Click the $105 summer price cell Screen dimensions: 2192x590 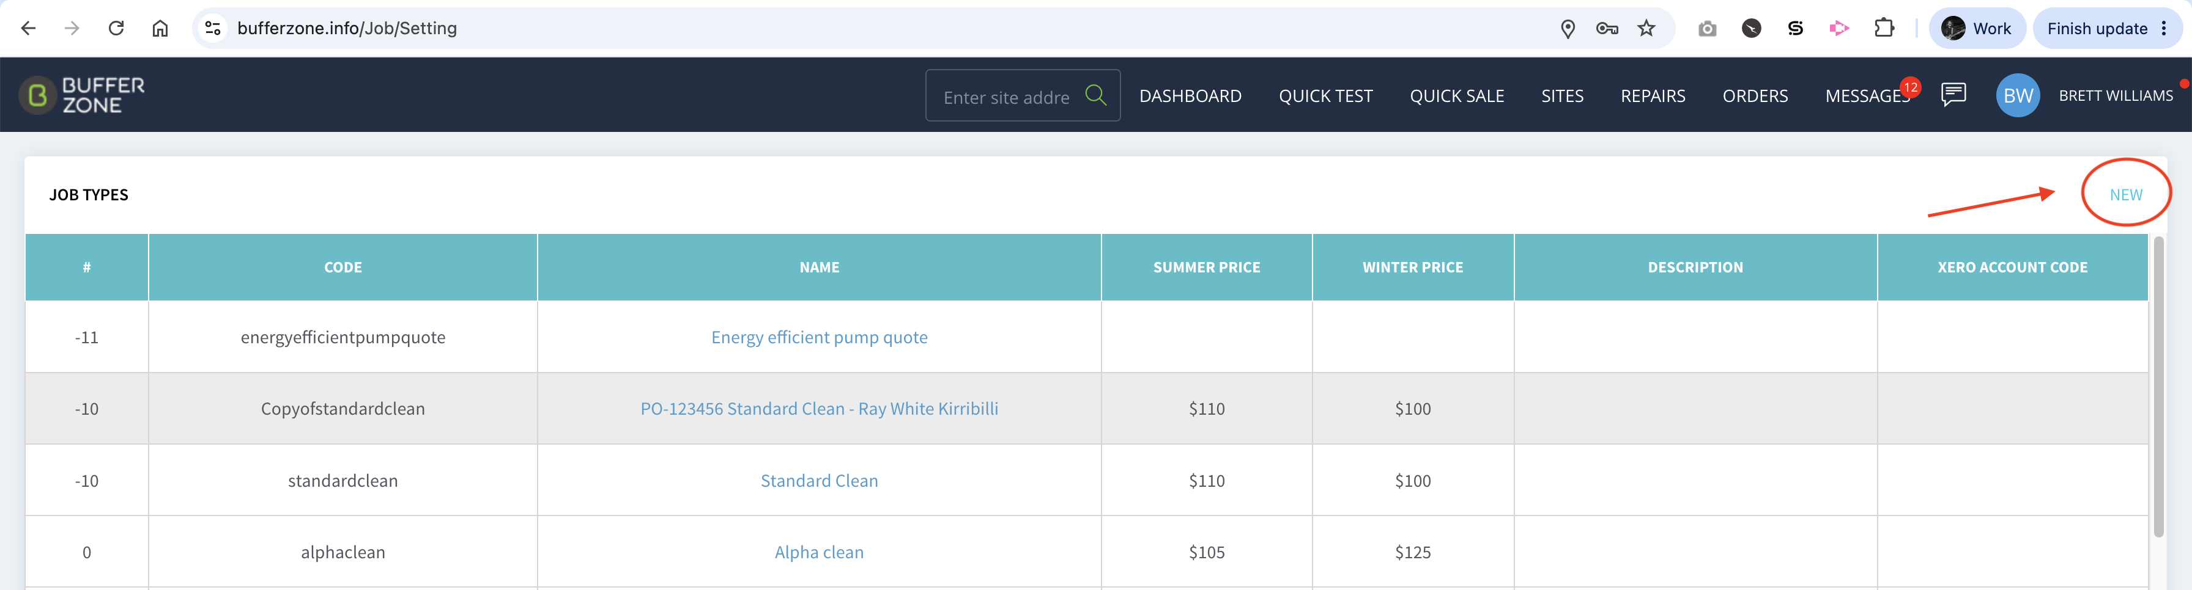pos(1207,553)
